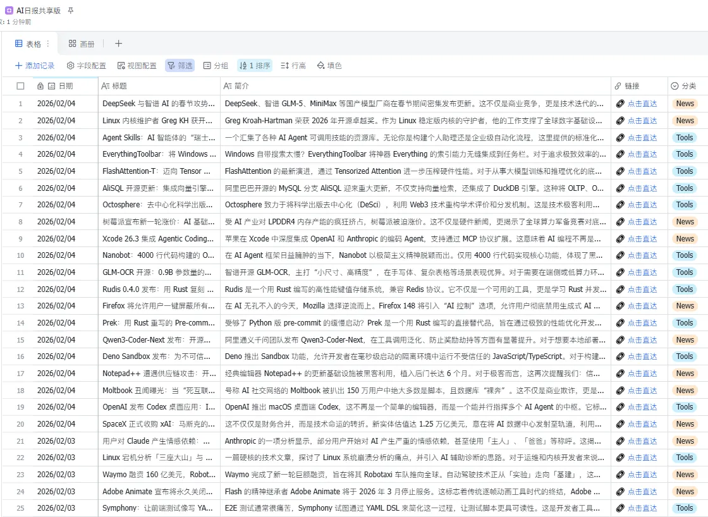Click the 分类 column header icon
The height and width of the screenshot is (517, 708).
674,86
